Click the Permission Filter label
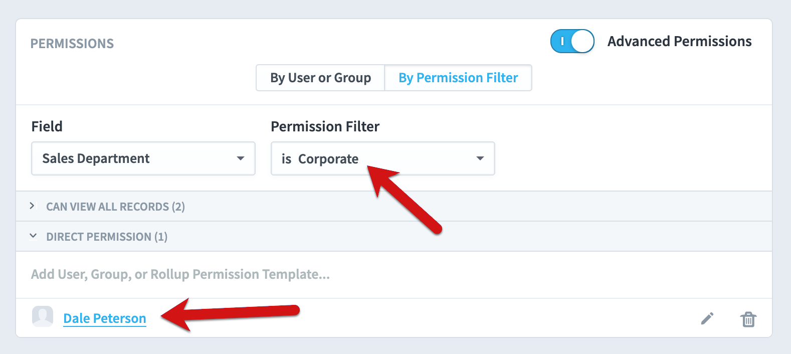Screen dimensions: 791x354 (325, 126)
